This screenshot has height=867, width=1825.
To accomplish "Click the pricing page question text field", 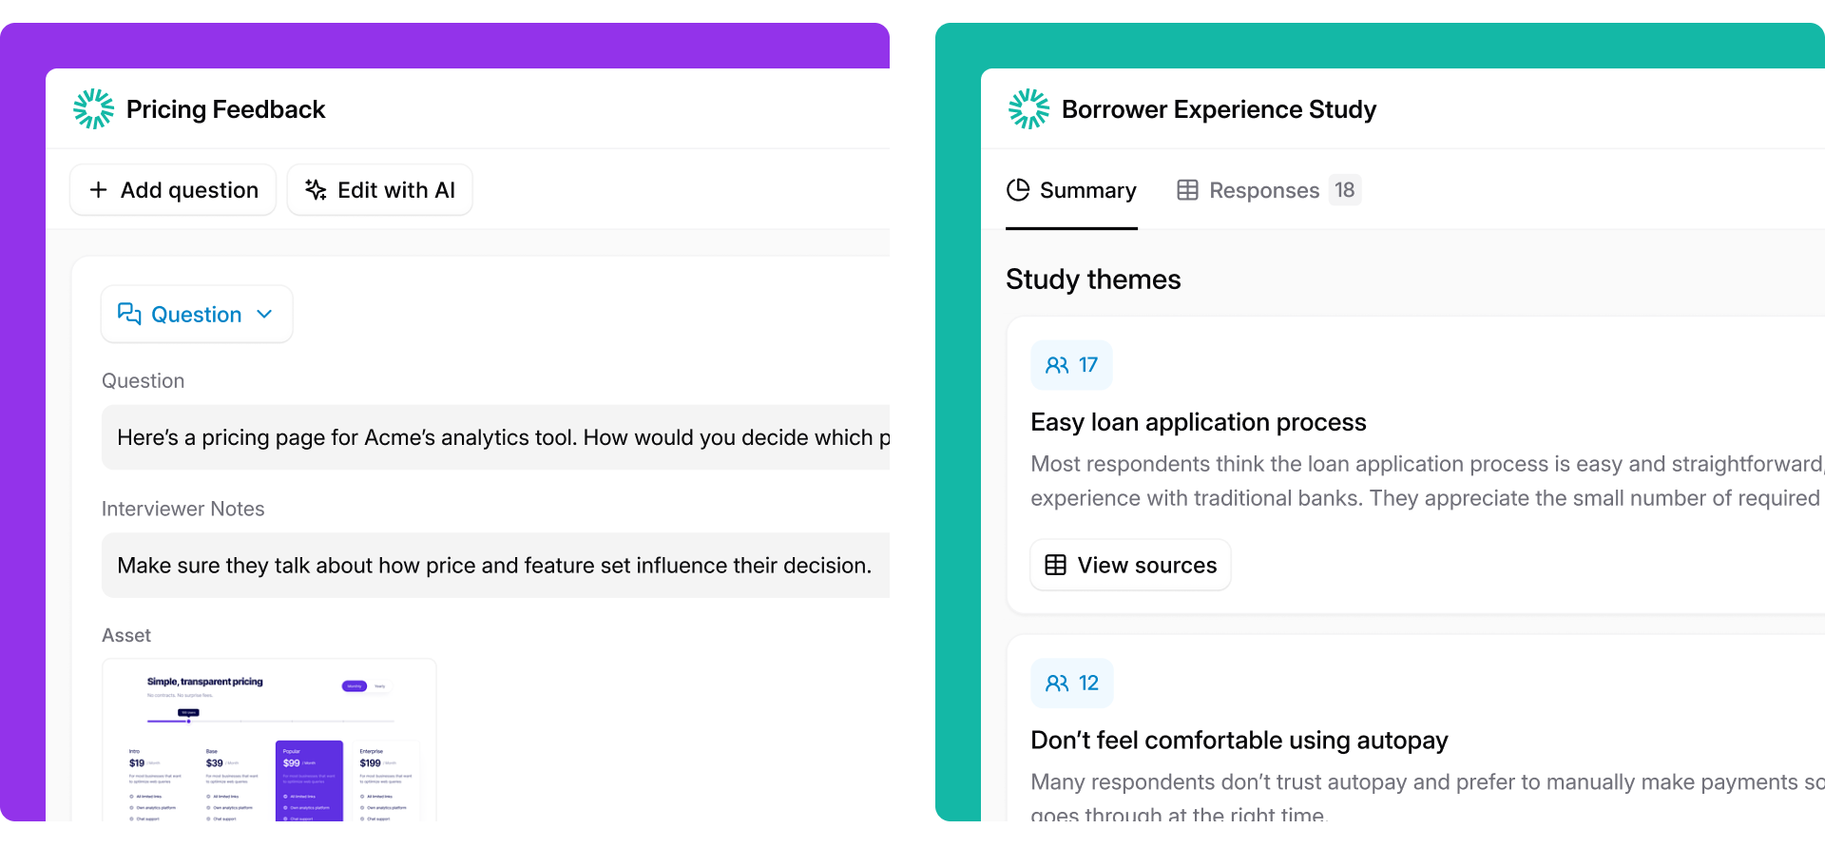I will [x=495, y=437].
